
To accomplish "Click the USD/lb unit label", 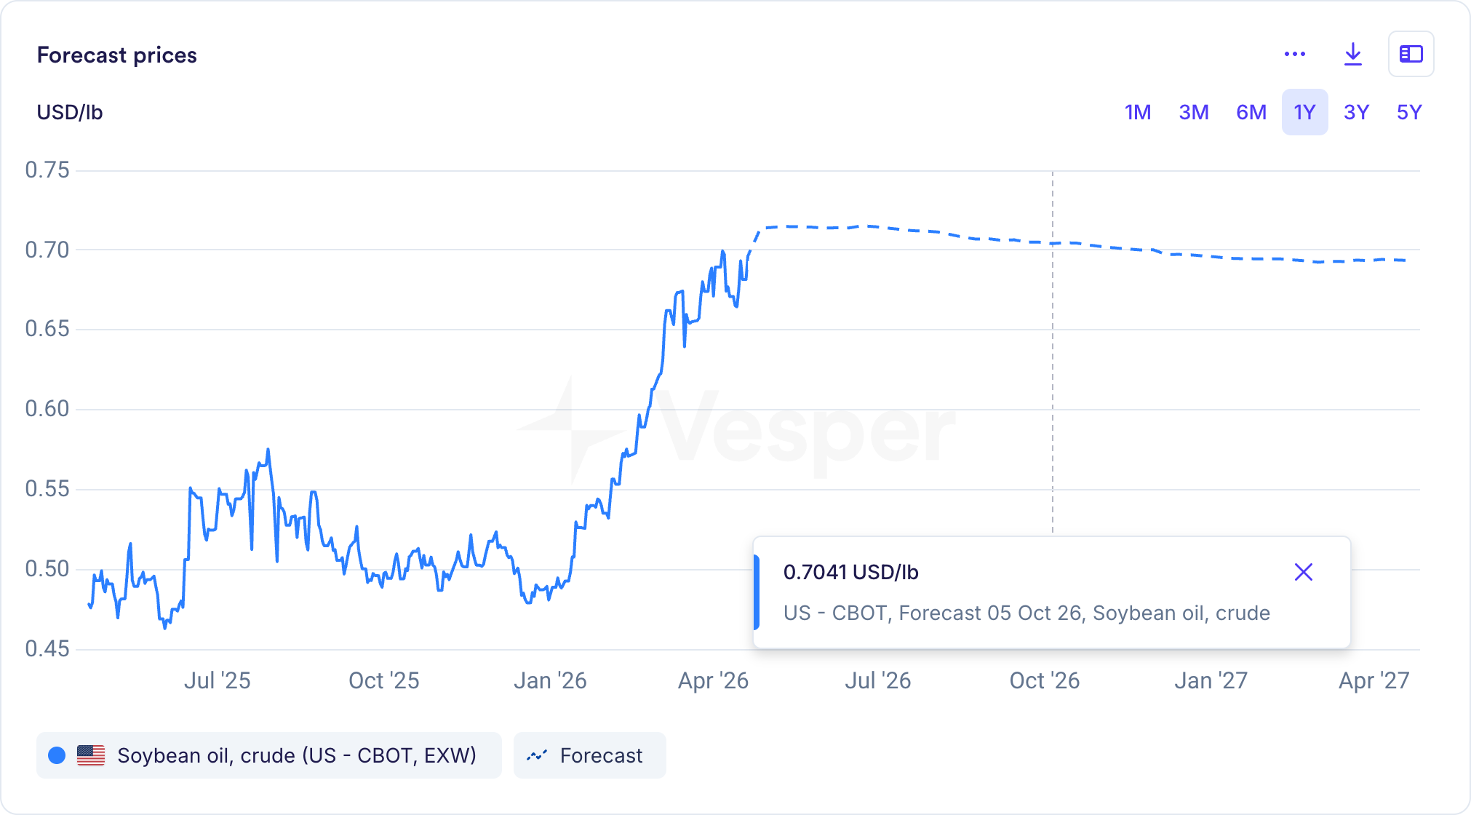I will 70,113.
